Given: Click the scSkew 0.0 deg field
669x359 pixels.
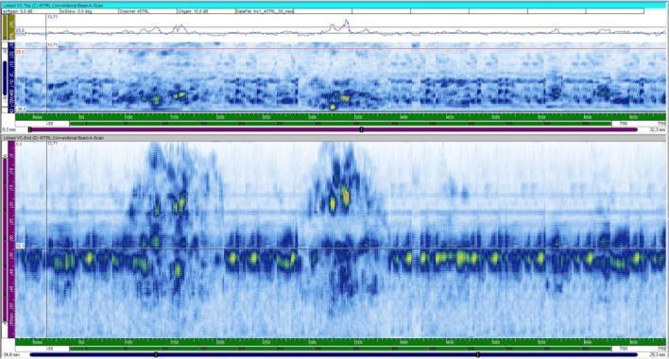Looking at the screenshot, I should [x=89, y=11].
